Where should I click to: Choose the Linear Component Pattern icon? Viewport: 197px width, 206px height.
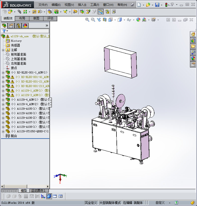point(25,12)
